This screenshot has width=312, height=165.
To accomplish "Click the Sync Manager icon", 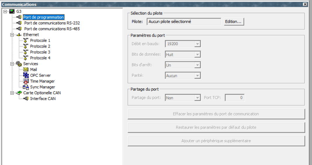I will pyautogui.click(x=26, y=87).
